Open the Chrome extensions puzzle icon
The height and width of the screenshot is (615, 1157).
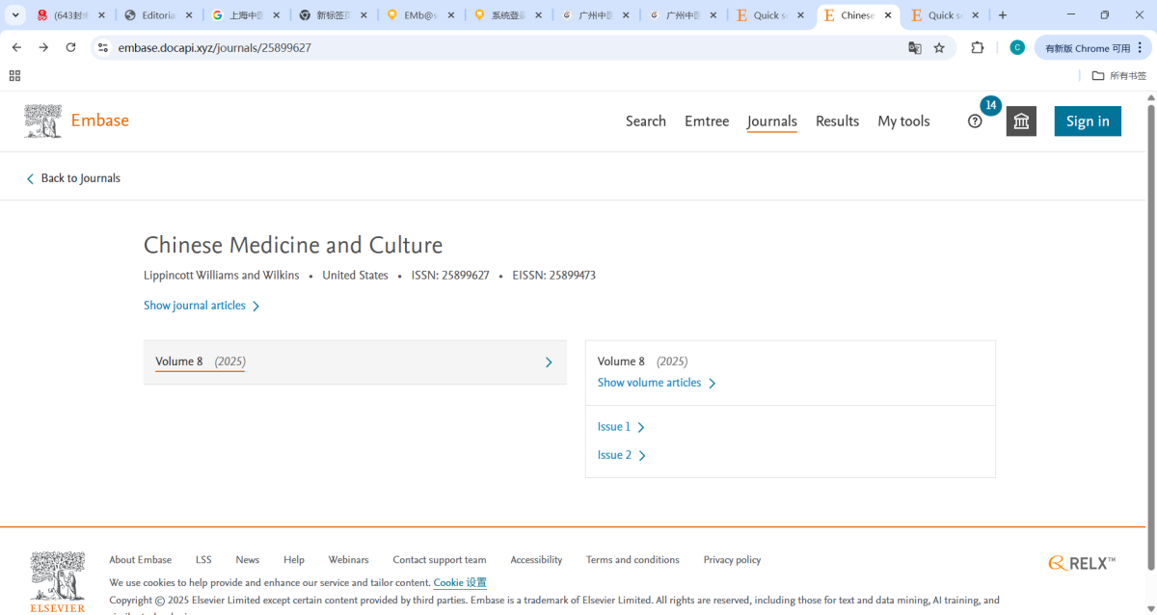pos(978,47)
